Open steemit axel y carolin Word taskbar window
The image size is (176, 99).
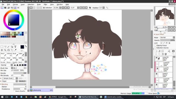pos(113,97)
